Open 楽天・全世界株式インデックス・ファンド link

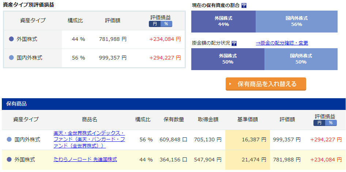[x=89, y=139]
